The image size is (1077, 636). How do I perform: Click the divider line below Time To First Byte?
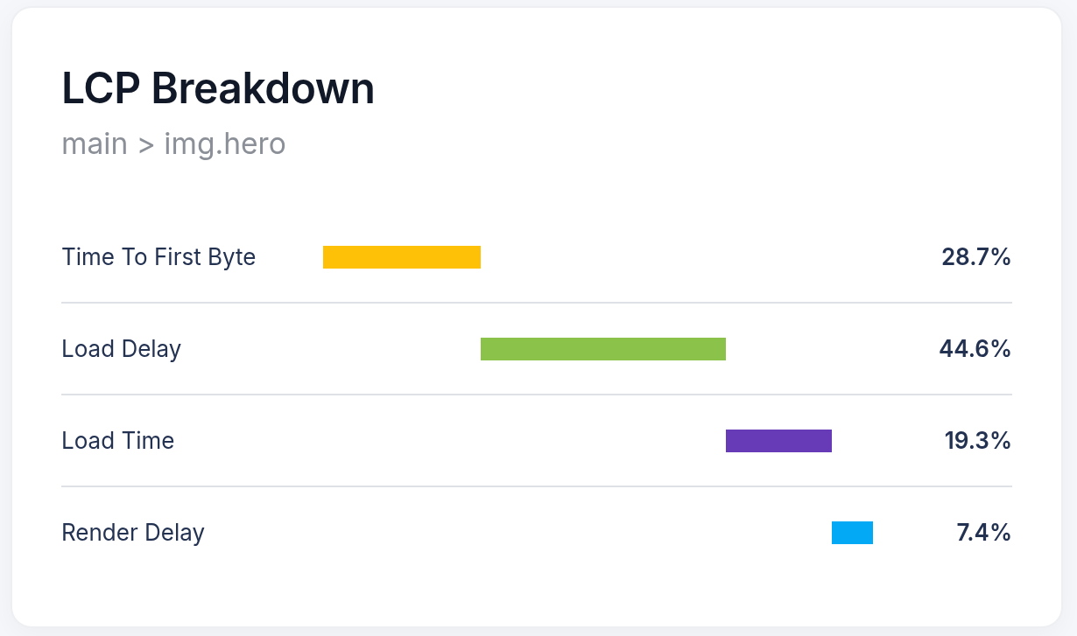(x=536, y=303)
